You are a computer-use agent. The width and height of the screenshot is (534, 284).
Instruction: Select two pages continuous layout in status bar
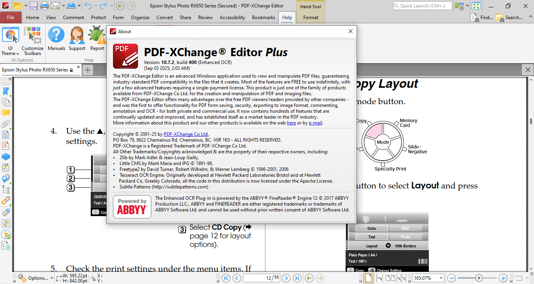click(x=402, y=278)
